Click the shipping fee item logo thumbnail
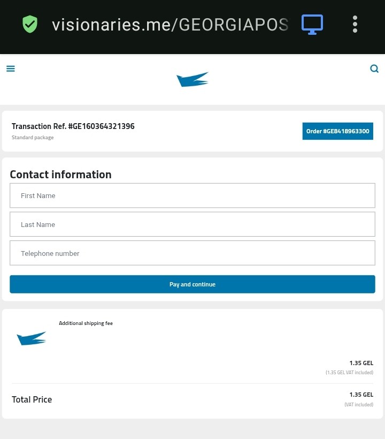The width and height of the screenshot is (385, 439). 32,338
